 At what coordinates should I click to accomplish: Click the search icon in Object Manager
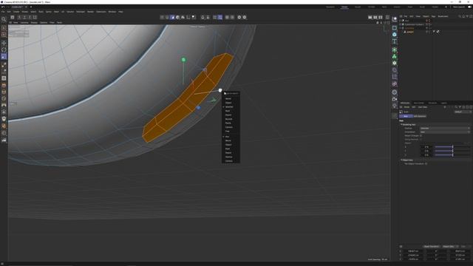460,16
